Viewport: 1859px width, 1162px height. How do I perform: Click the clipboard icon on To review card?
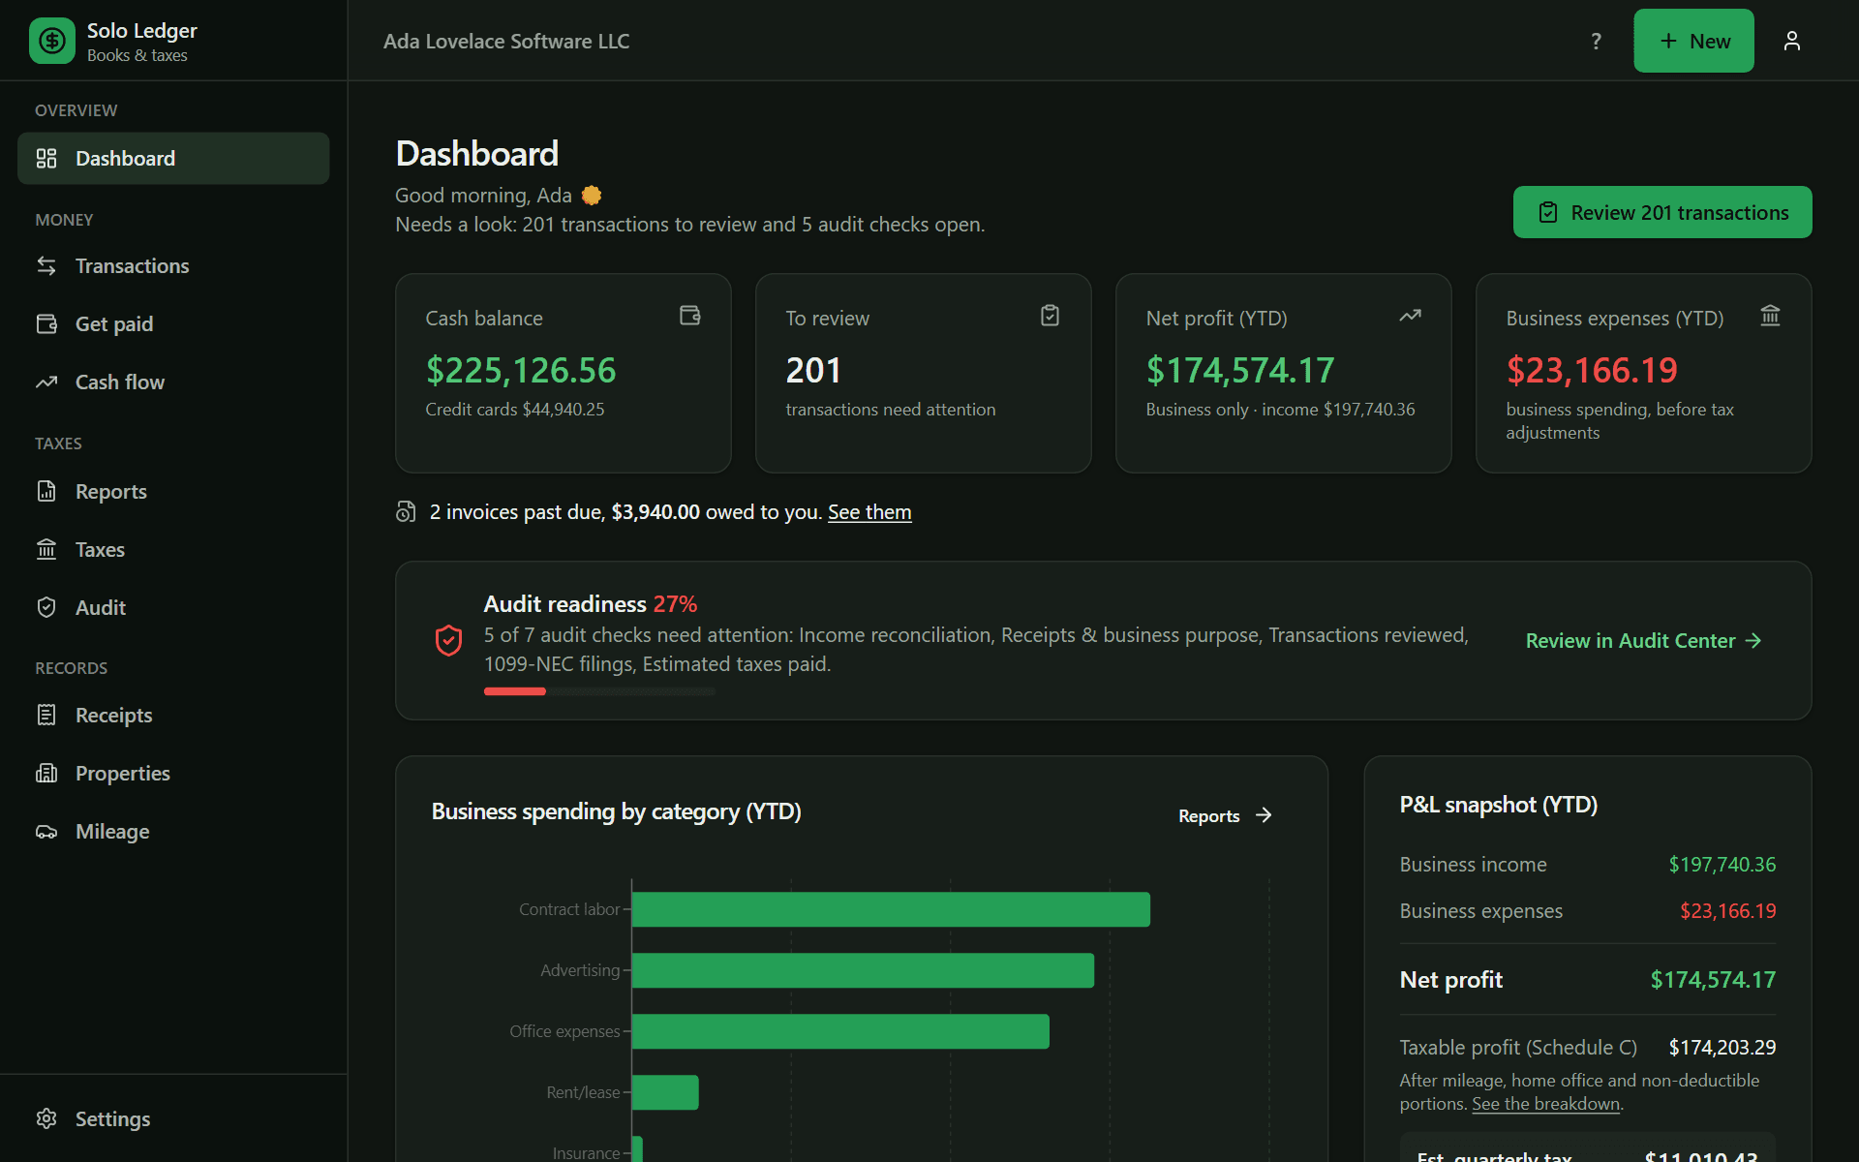1050,316
